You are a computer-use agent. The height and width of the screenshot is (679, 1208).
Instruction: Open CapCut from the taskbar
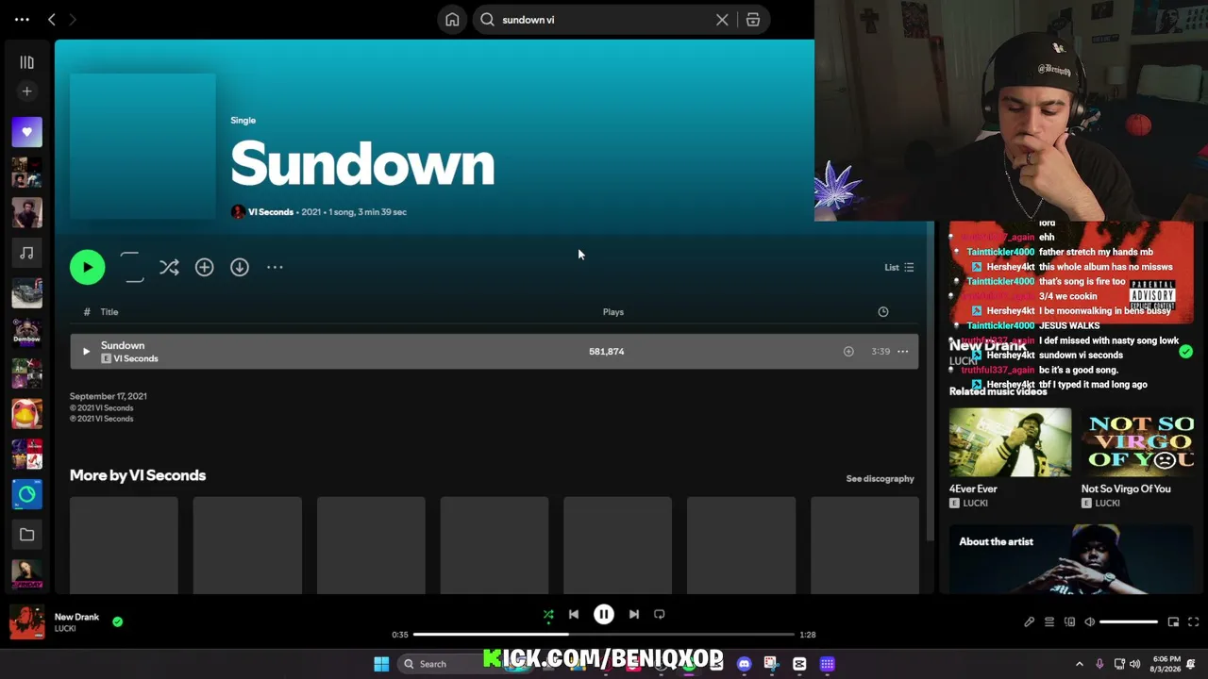tap(799, 664)
